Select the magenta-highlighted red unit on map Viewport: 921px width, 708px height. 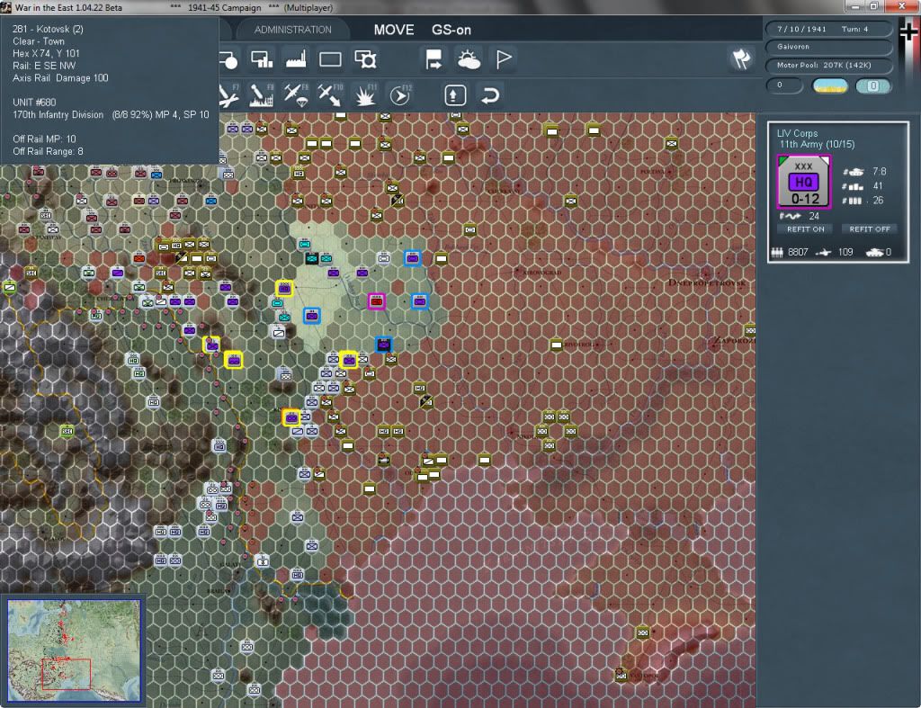tap(377, 301)
